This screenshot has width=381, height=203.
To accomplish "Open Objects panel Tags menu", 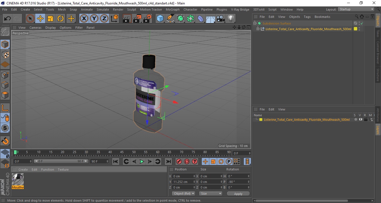I will pyautogui.click(x=307, y=17).
